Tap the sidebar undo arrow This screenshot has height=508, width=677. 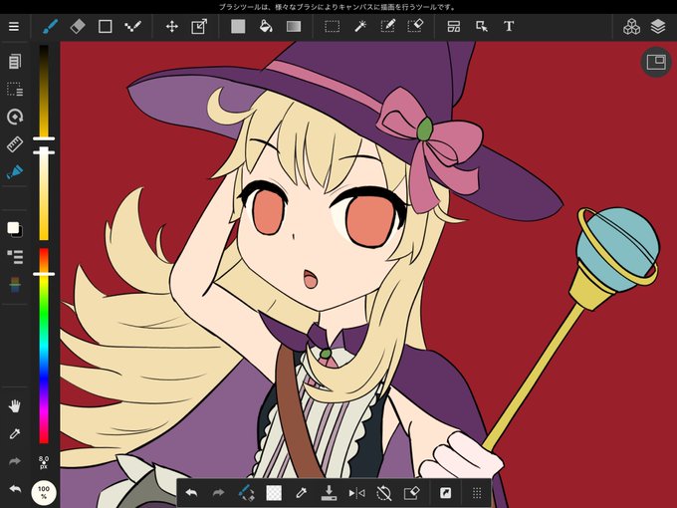point(15,489)
